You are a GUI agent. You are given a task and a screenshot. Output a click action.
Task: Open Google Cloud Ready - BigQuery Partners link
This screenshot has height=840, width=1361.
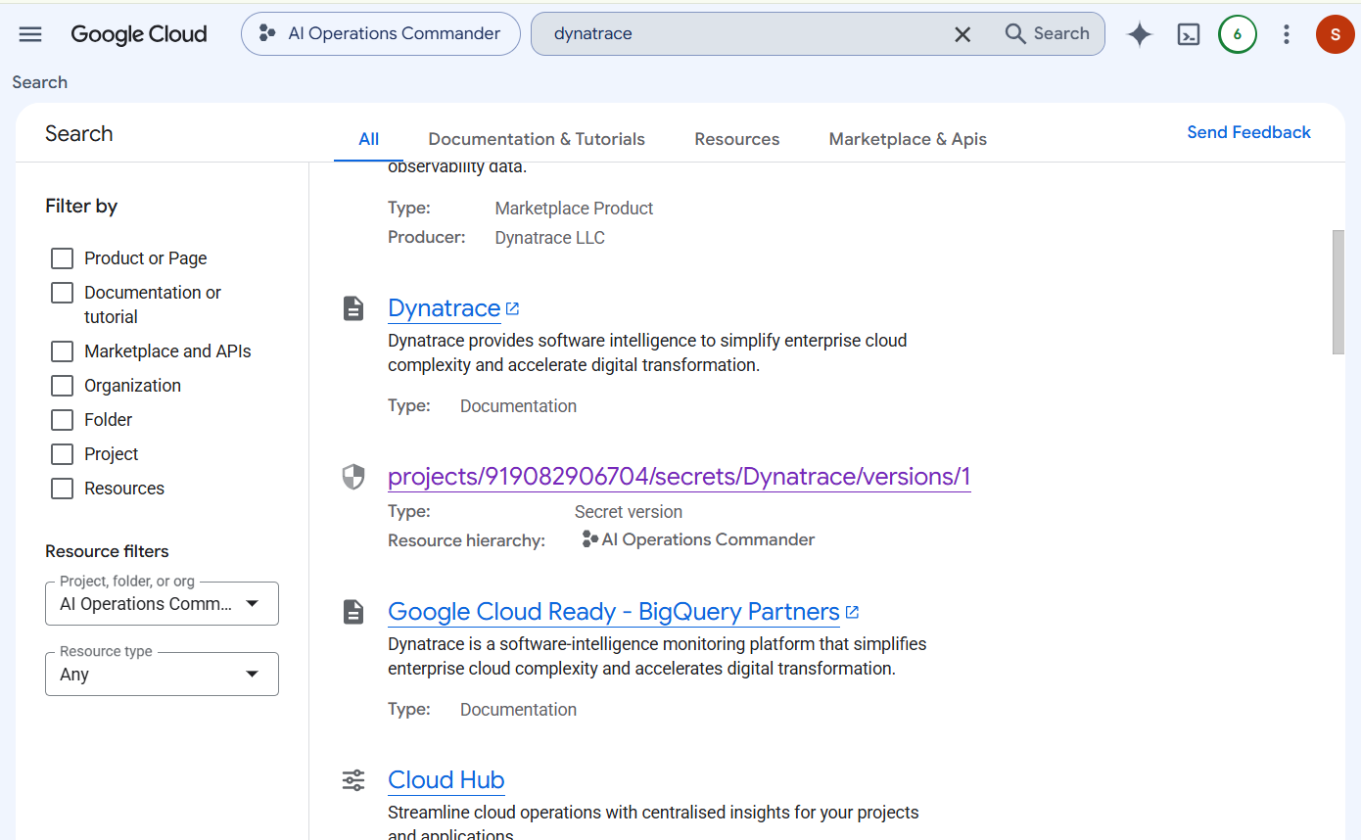pos(614,612)
